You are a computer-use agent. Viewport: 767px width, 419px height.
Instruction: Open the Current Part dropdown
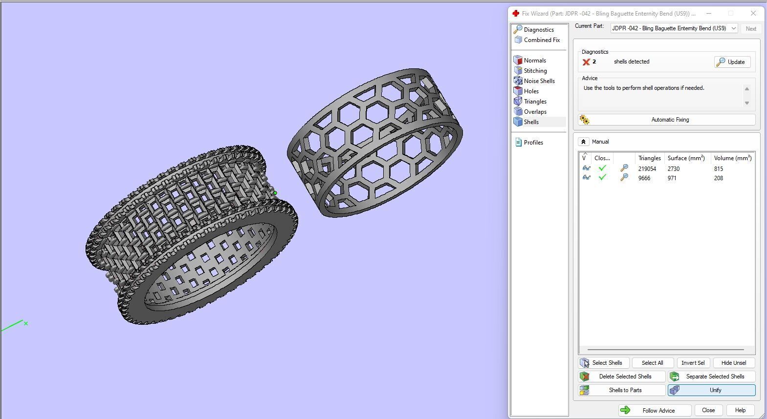(x=674, y=28)
